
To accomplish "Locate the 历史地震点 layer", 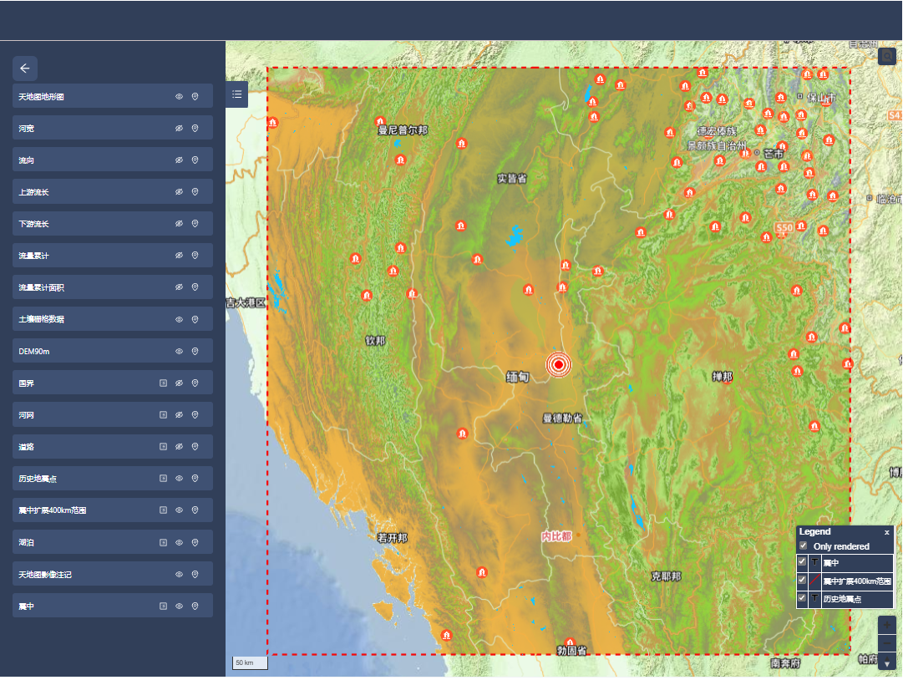I will click(195, 479).
